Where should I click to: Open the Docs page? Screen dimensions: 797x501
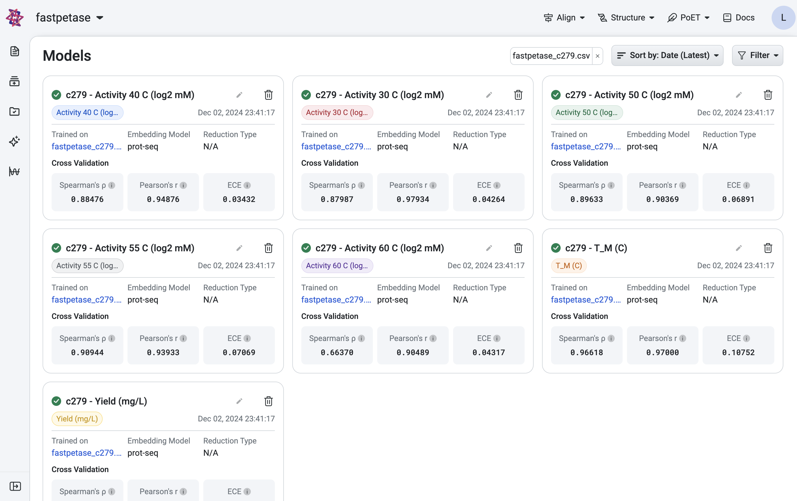739,17
